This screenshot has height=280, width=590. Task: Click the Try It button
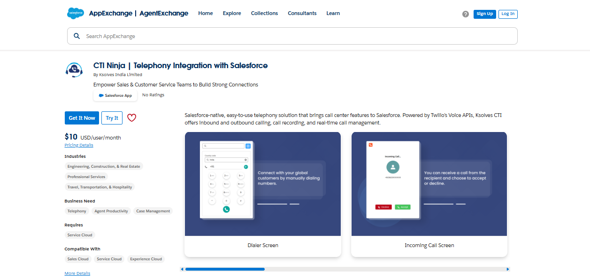pos(112,118)
